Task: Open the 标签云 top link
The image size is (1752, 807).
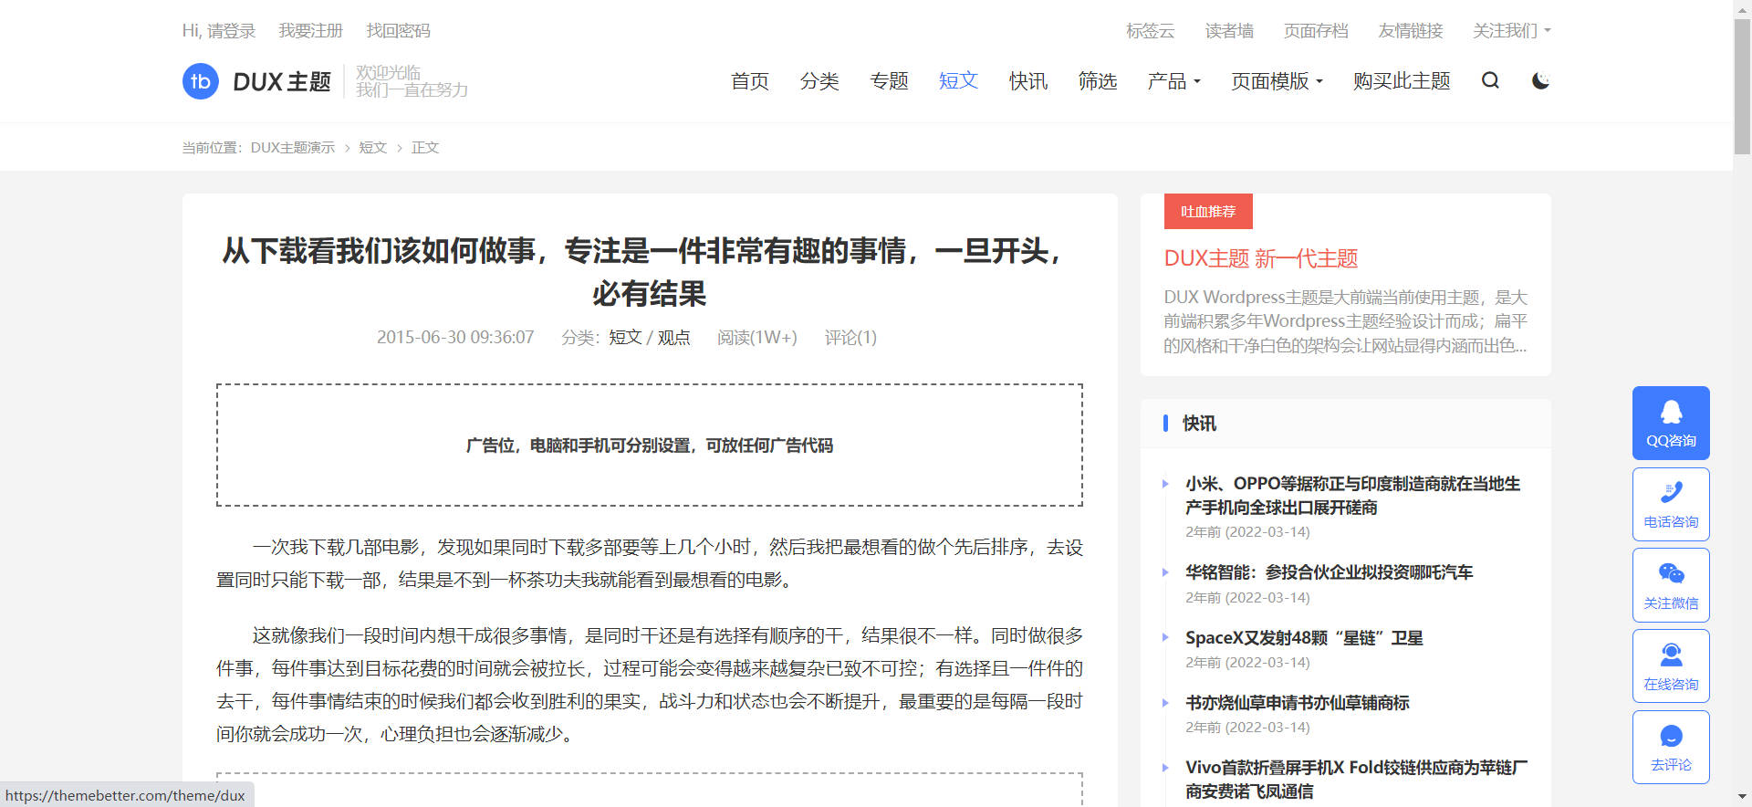Action: [1150, 31]
